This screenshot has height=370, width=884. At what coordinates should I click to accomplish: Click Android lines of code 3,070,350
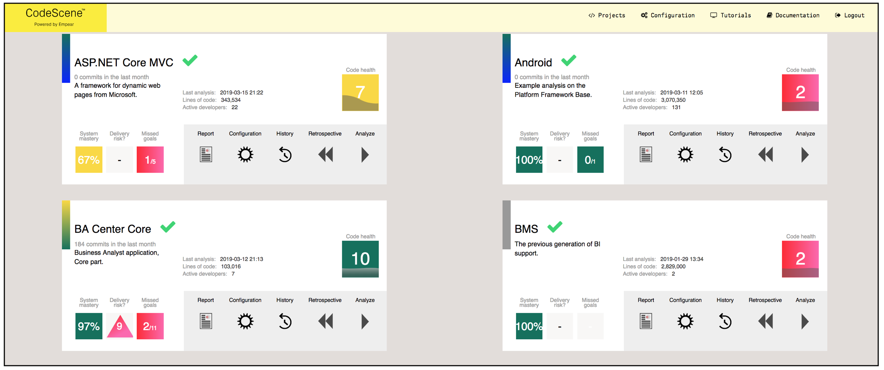[x=673, y=100]
